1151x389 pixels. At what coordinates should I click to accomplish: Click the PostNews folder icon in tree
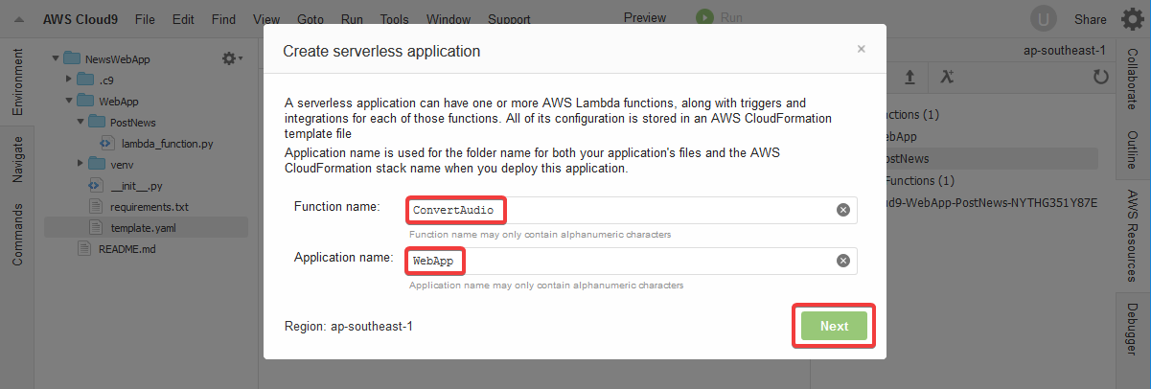[x=97, y=122]
